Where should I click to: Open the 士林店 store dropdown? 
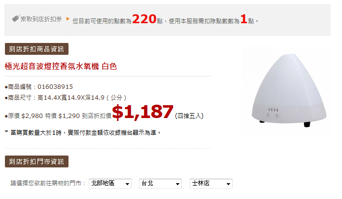(x=211, y=184)
